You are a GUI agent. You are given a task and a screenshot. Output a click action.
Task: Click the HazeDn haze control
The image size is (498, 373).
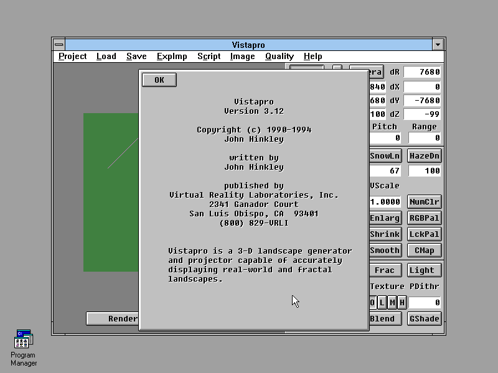tap(424, 155)
